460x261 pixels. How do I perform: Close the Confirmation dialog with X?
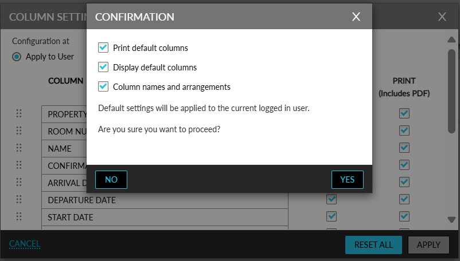(x=356, y=17)
